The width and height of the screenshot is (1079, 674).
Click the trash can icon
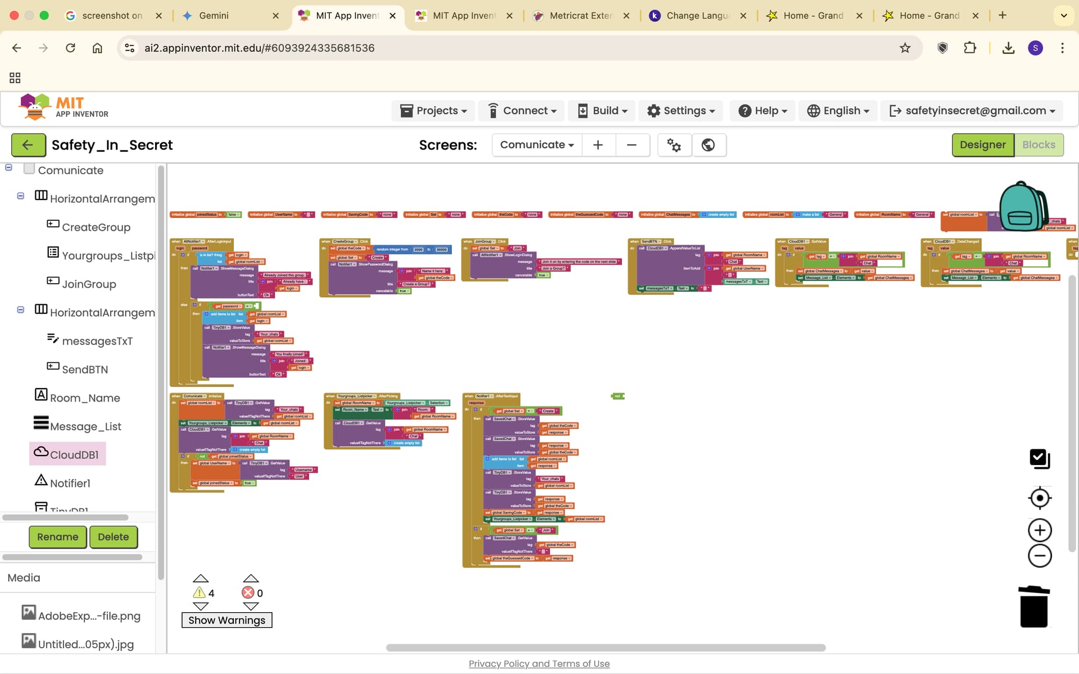point(1033,607)
